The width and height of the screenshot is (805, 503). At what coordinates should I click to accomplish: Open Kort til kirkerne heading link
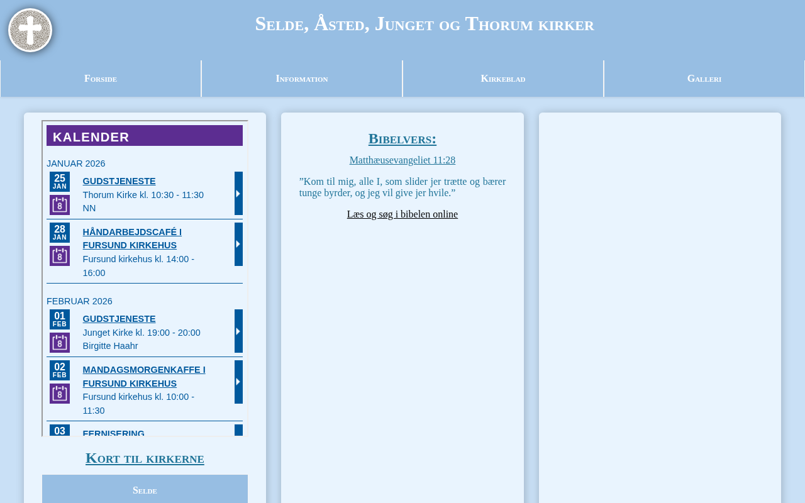[145, 458]
